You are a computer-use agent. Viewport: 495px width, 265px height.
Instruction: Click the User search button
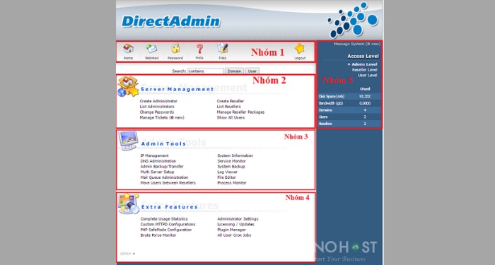pyautogui.click(x=252, y=71)
